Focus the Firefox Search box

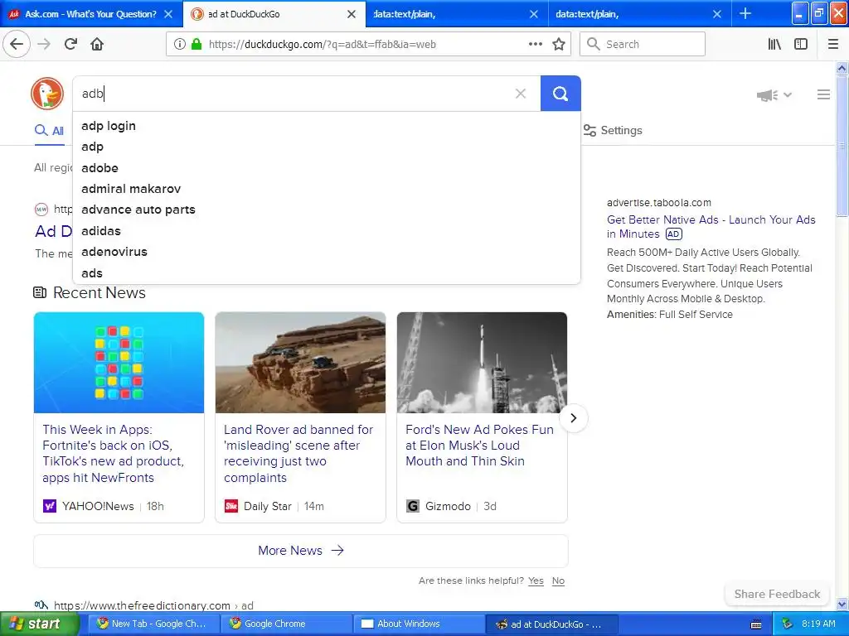[x=643, y=45]
